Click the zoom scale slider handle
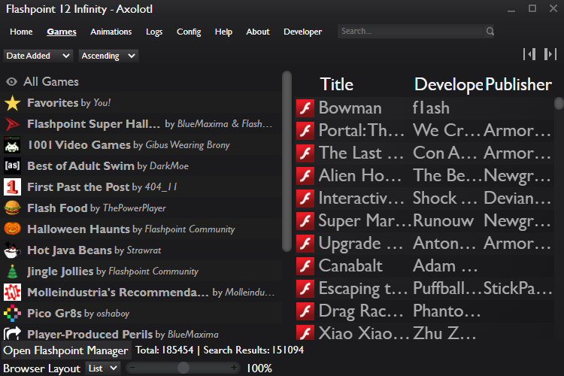564x376 pixels. pos(183,368)
